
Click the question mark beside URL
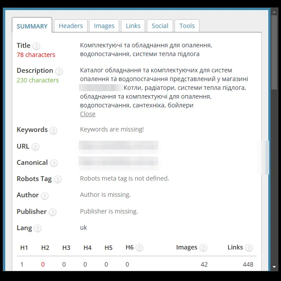[36, 147]
